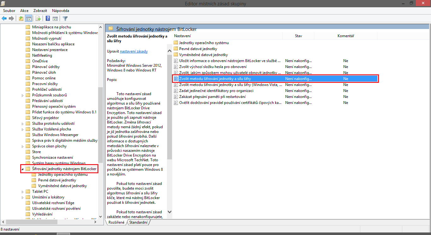Screen dimensions: 431x235
Task: Click the setting icon beside Uložit informace o obnovení
Action: click(176, 60)
